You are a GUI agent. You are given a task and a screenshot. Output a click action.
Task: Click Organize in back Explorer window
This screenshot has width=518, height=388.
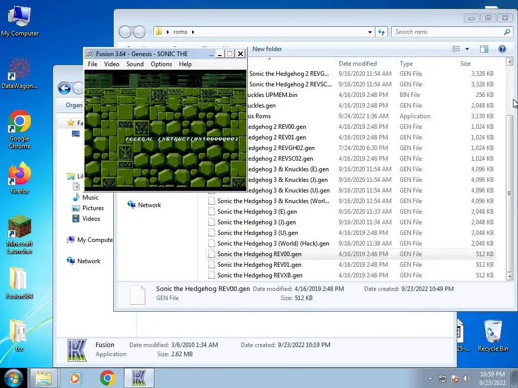(x=74, y=105)
